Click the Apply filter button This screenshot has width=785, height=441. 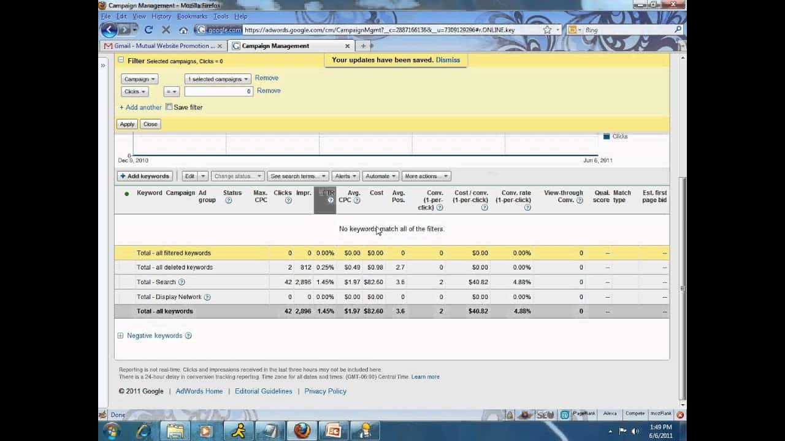pos(127,124)
